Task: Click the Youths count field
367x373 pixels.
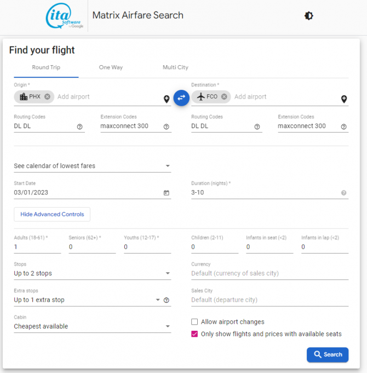Action: coord(147,247)
